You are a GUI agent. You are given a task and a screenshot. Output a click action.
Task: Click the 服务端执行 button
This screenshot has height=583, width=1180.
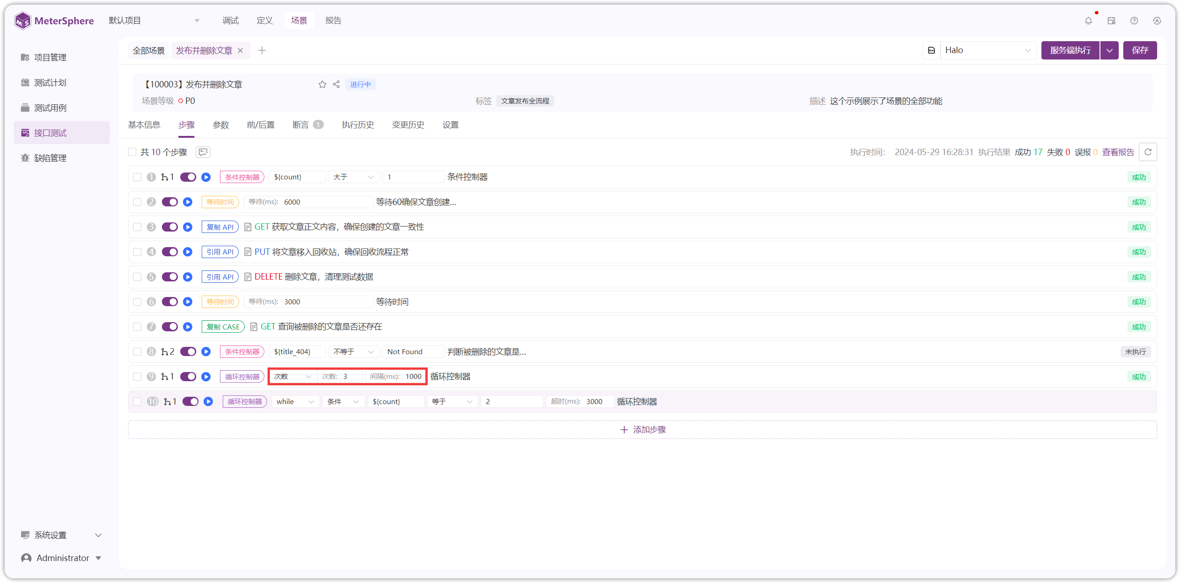coord(1070,50)
